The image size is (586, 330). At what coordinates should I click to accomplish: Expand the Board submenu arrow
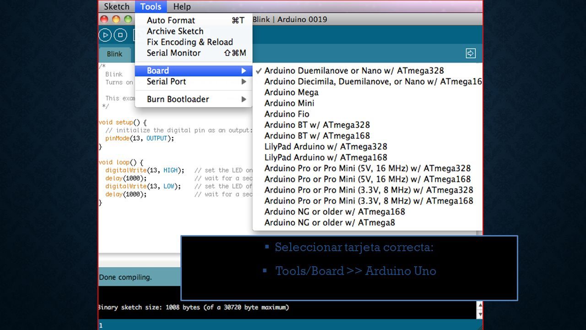point(244,71)
